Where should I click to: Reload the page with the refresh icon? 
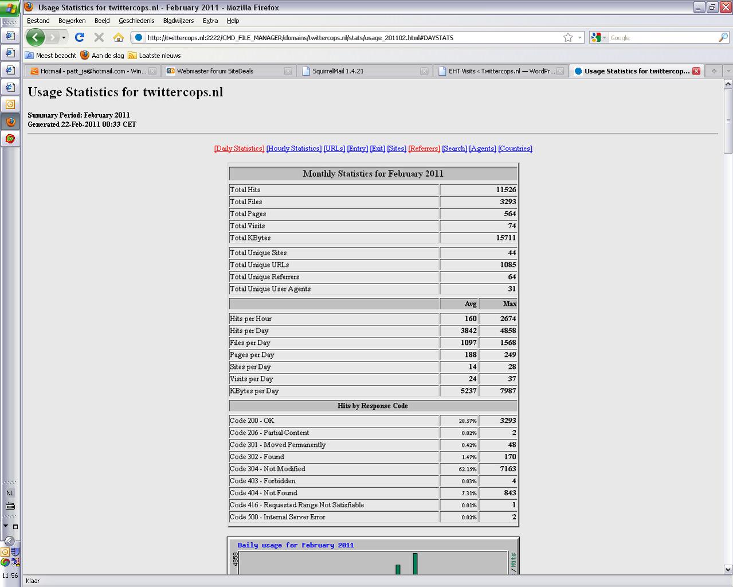point(80,37)
